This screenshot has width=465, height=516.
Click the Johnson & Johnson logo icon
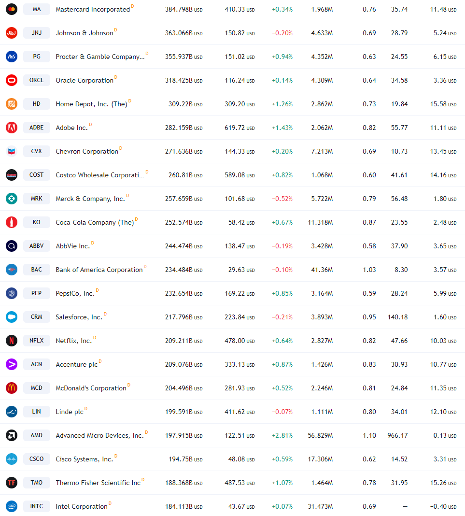point(12,33)
